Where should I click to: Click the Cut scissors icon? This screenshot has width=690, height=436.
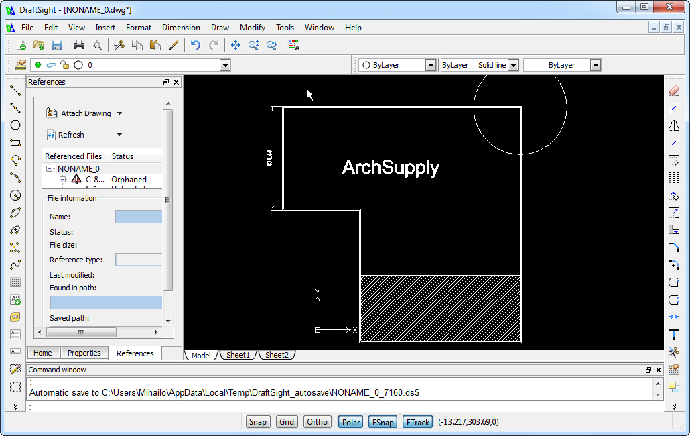tap(119, 45)
